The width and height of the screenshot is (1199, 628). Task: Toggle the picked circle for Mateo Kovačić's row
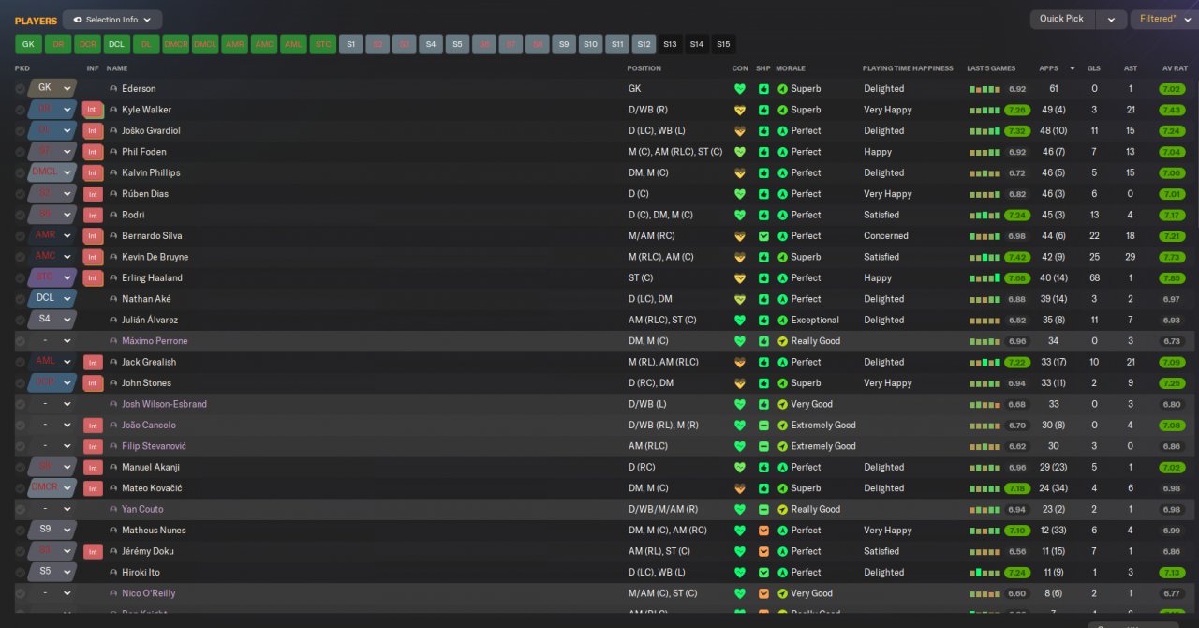[x=21, y=488]
